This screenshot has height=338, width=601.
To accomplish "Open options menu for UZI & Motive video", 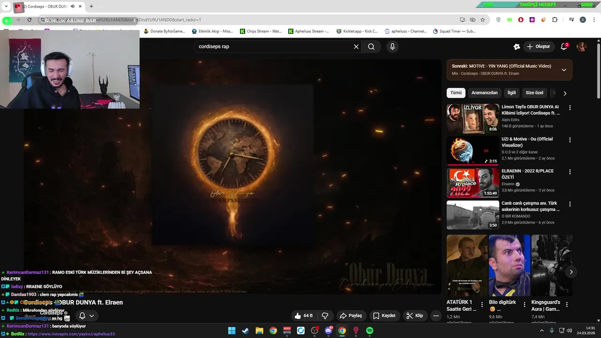I will click(570, 140).
